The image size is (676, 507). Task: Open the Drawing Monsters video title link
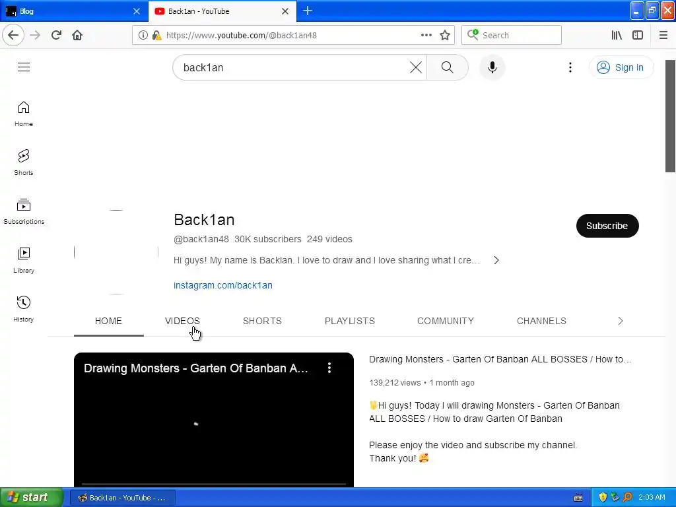[500, 359]
